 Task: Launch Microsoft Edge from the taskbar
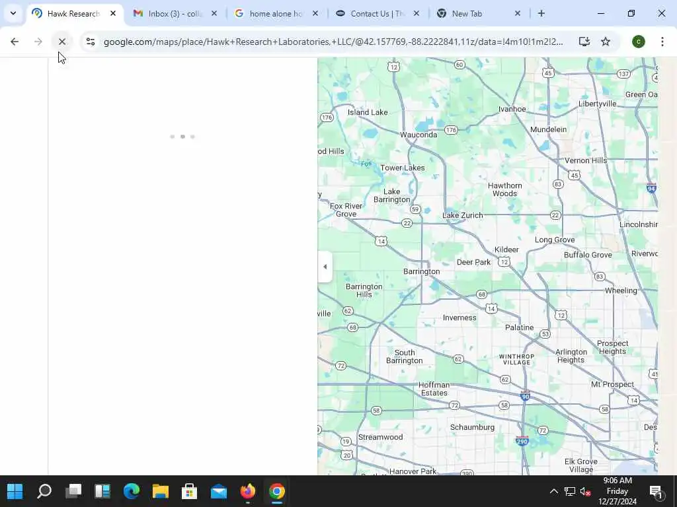pos(132,491)
